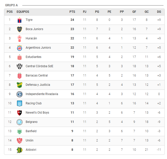
Task: Open the Unión team link
Action: (29, 140)
